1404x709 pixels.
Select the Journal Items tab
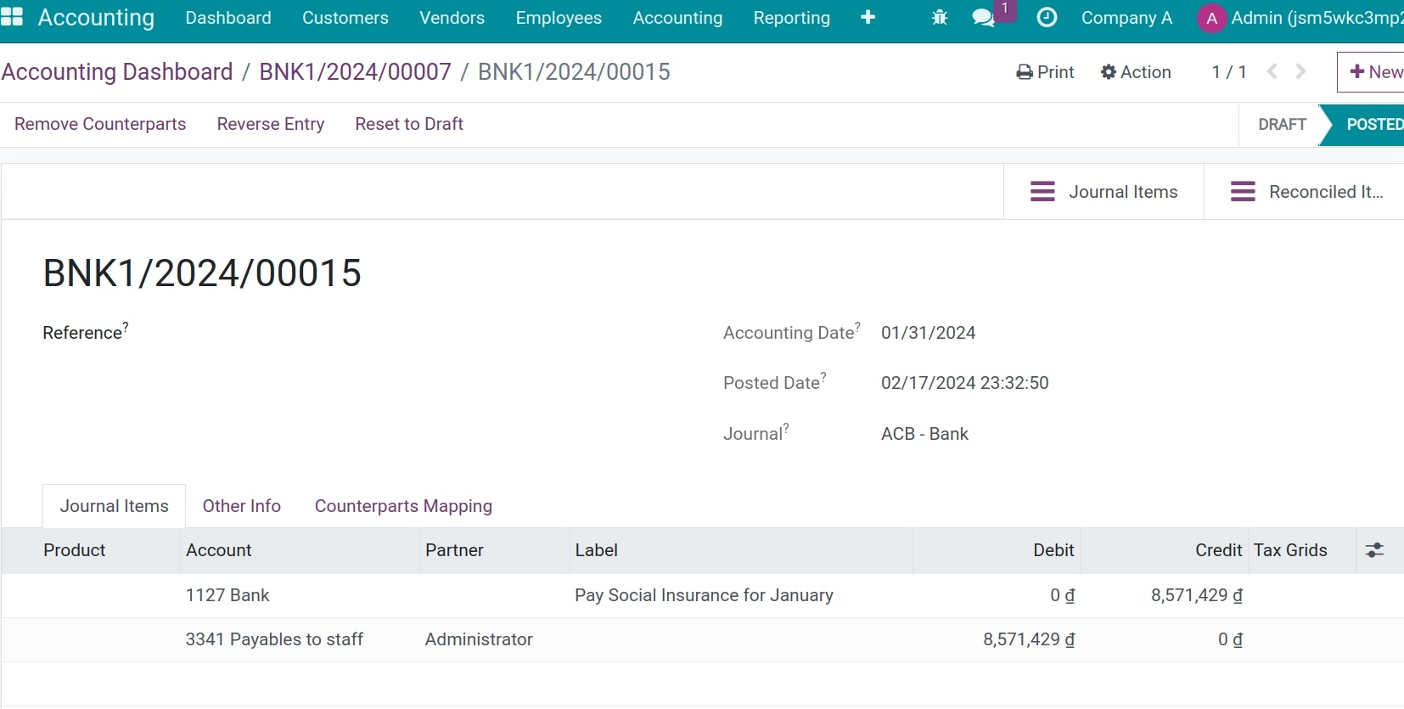coord(115,506)
